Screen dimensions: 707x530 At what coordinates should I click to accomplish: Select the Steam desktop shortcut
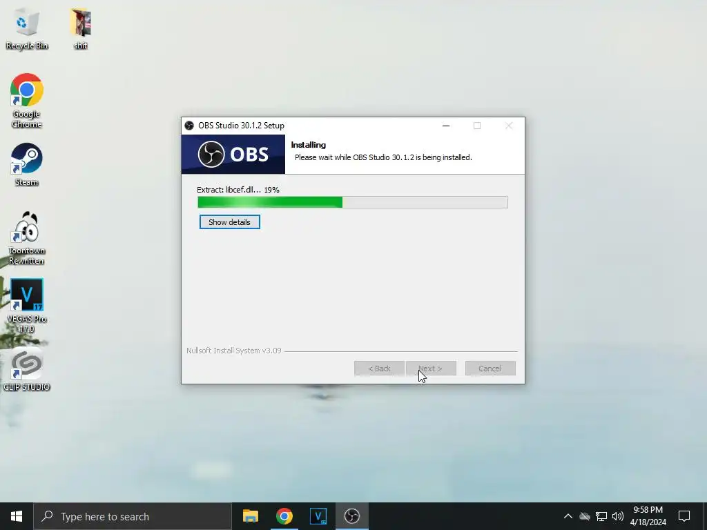[x=27, y=164]
